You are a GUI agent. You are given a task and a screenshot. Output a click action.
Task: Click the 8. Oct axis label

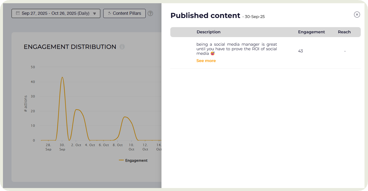click(117, 145)
